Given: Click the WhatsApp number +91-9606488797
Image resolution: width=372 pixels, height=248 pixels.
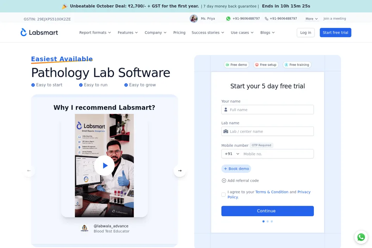Looking at the screenshot, I should pyautogui.click(x=246, y=19).
